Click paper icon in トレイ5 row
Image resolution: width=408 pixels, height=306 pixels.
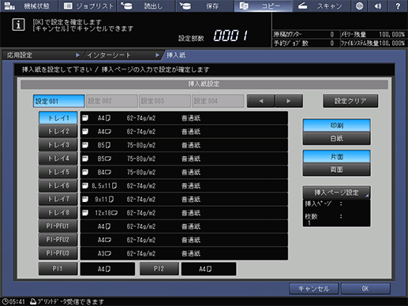[x=85, y=172]
